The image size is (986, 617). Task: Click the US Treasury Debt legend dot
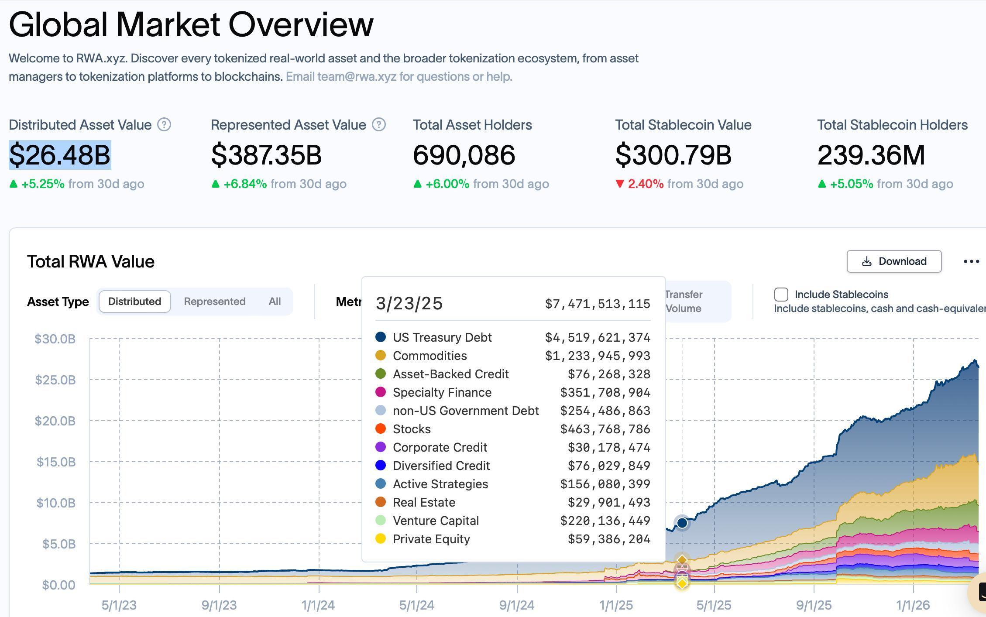[x=381, y=337]
